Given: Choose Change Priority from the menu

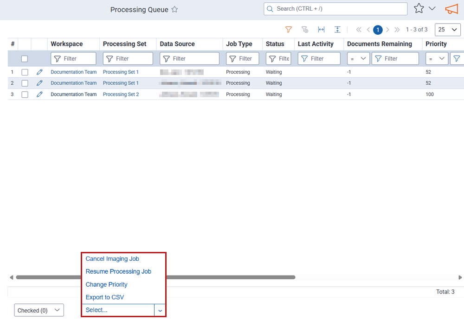Looking at the screenshot, I should (107, 285).
